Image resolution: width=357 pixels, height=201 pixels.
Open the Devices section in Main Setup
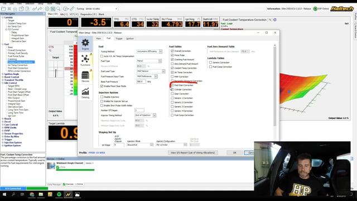[x=85, y=76]
